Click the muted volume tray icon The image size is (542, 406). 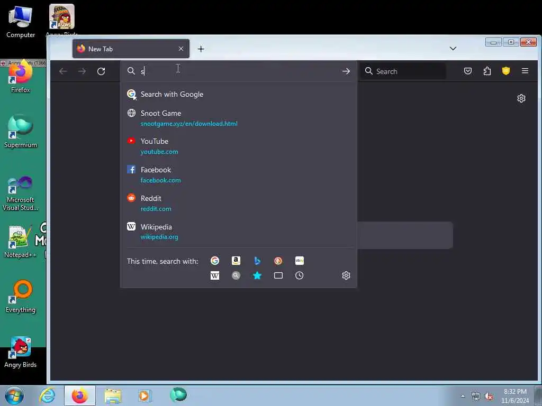pyautogui.click(x=489, y=396)
